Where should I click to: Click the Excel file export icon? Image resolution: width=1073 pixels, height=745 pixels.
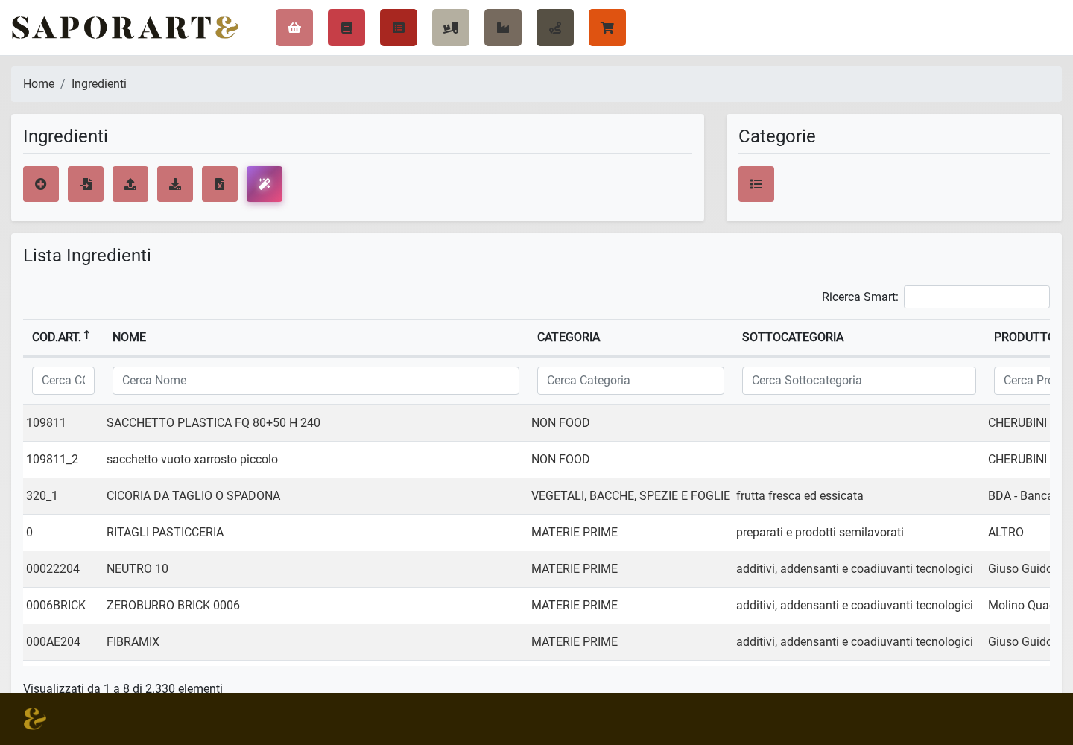[x=220, y=184]
